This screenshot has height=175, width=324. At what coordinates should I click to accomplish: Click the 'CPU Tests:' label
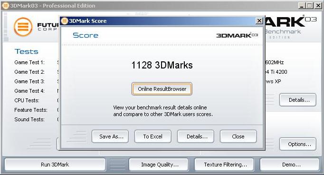tap(27, 100)
